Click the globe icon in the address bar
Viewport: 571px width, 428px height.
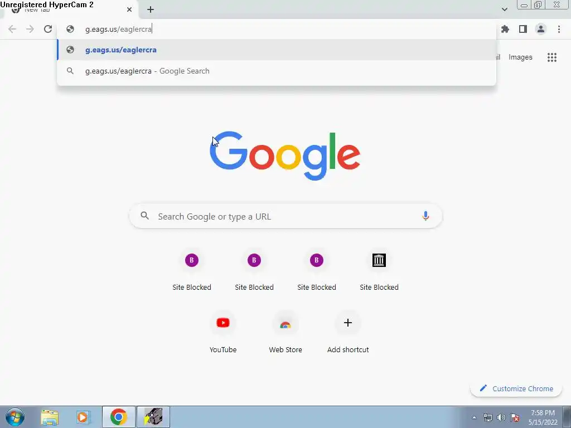pos(70,29)
